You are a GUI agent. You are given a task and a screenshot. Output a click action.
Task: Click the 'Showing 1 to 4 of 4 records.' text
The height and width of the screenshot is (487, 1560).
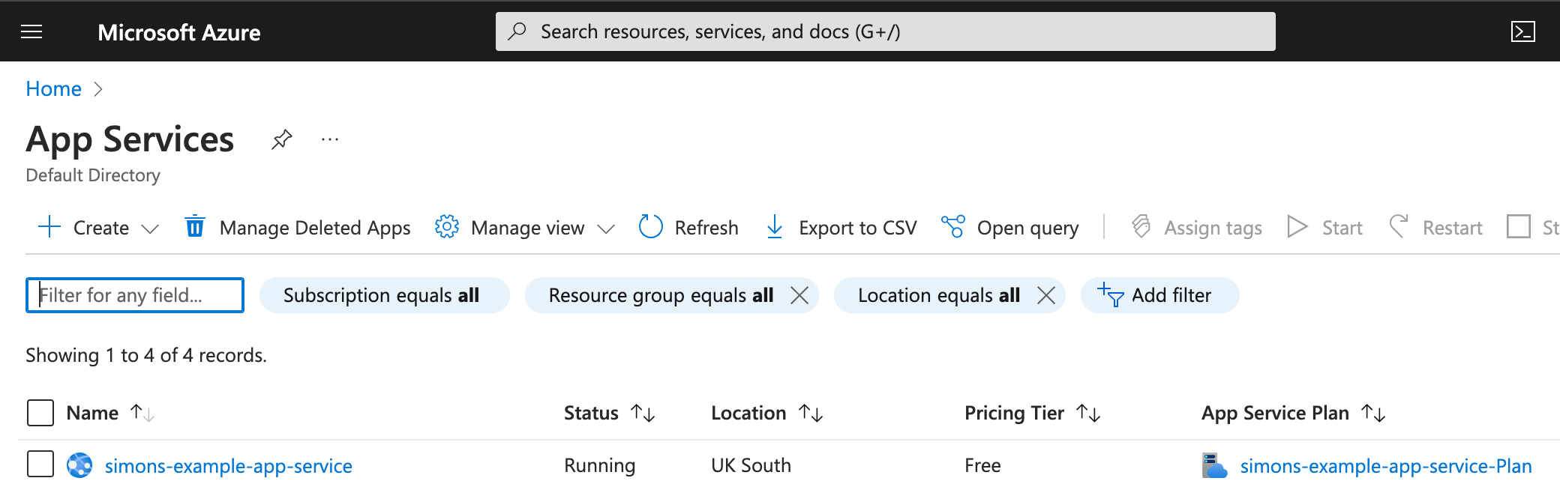point(146,355)
